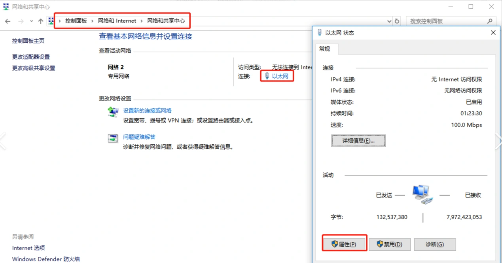Click the Ethernet icon in the 以太网 状态 title bar
This screenshot has height=263, width=502.
click(320, 32)
